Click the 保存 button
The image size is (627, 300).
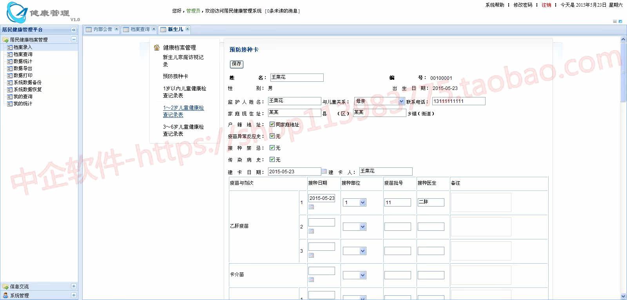coord(237,64)
